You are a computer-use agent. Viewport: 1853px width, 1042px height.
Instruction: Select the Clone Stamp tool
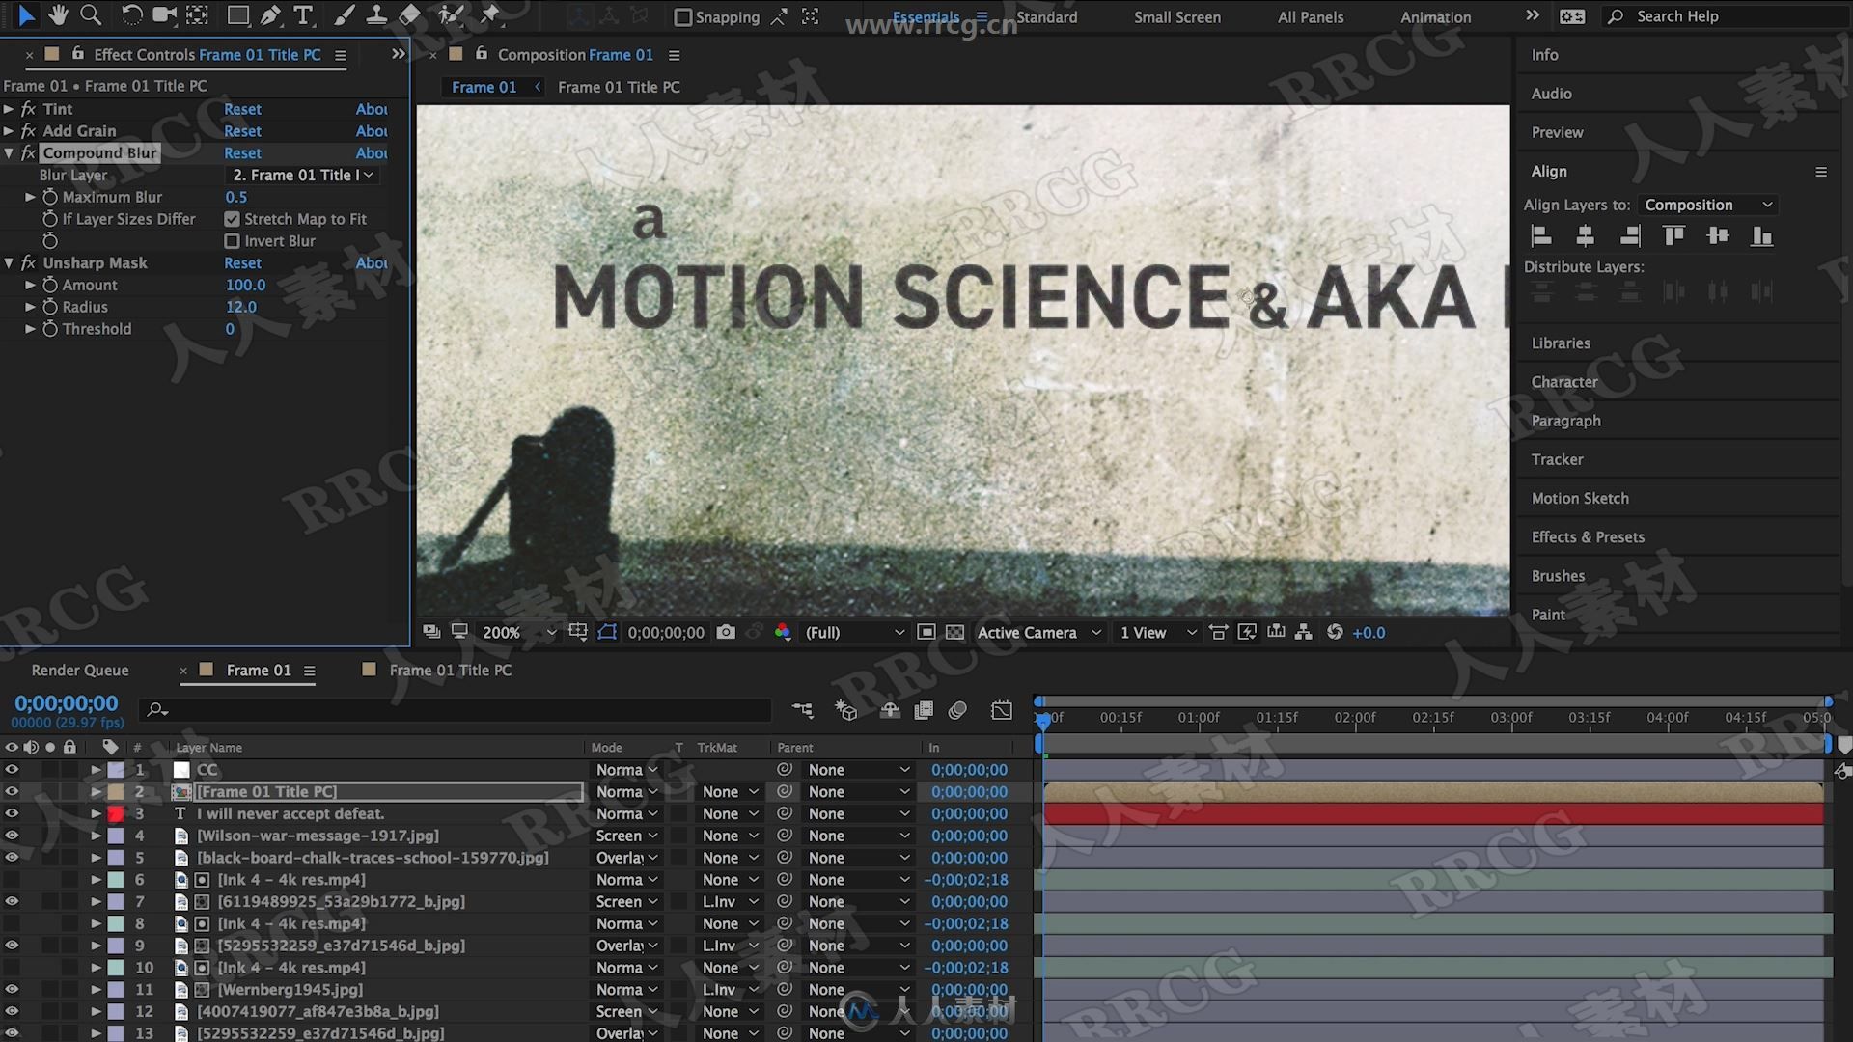376,15
